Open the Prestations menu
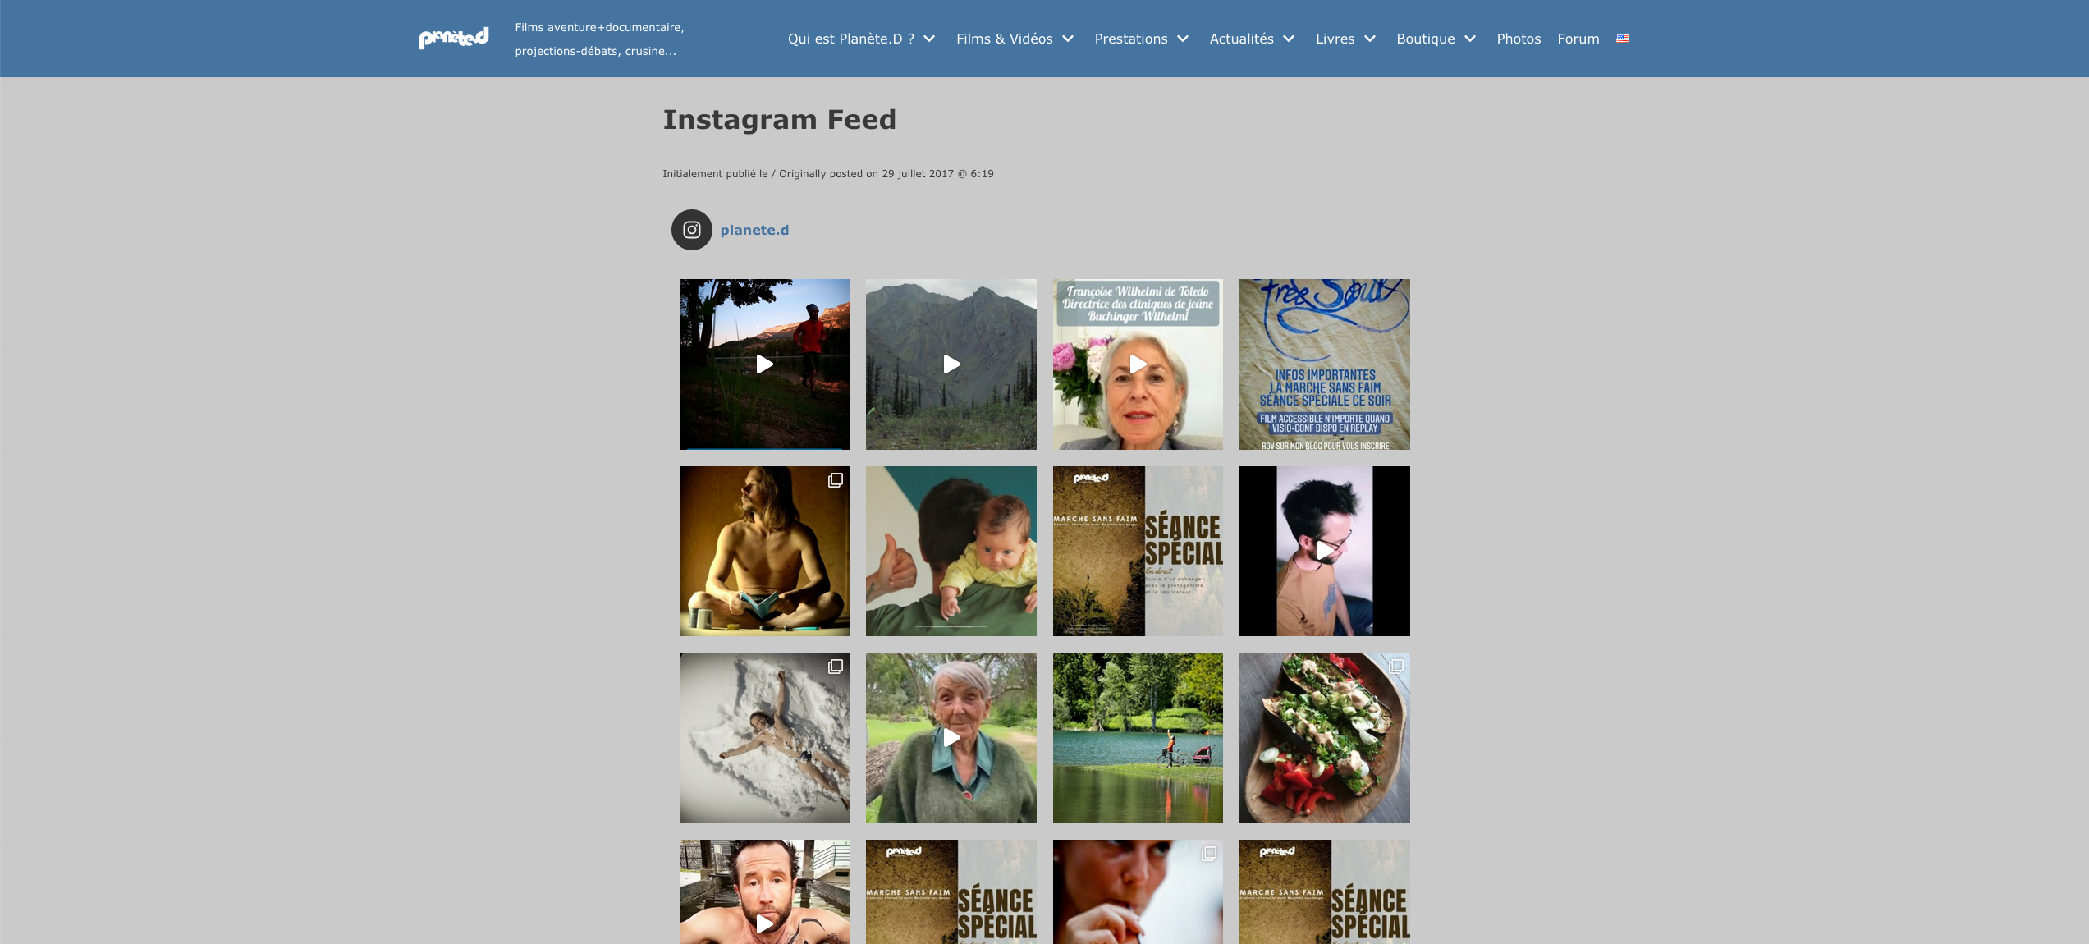2089x944 pixels. pos(1131,39)
